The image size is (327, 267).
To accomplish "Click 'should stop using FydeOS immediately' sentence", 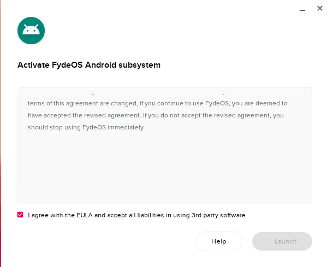I will click(86, 127).
